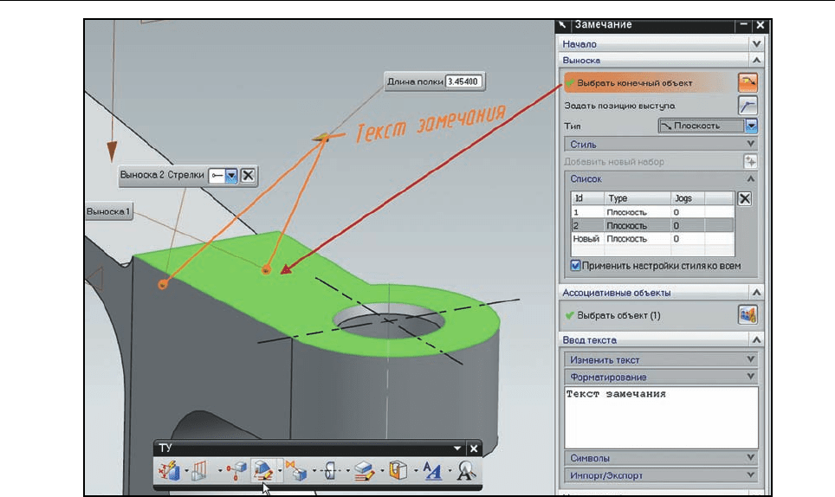This screenshot has height=497, width=835.
Task: Open dropdown arrow before the AA icon
Action: click(x=416, y=470)
